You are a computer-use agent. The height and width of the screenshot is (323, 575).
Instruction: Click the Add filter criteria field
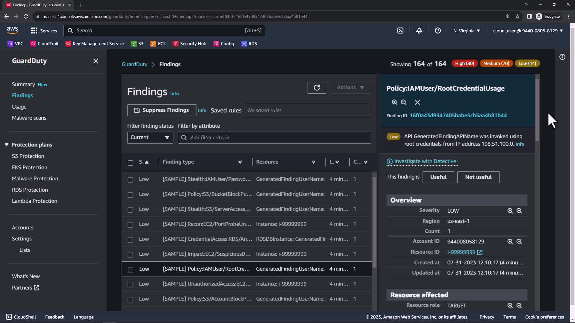274,138
